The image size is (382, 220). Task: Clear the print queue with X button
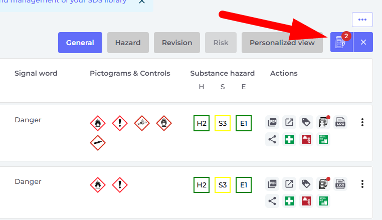click(363, 42)
